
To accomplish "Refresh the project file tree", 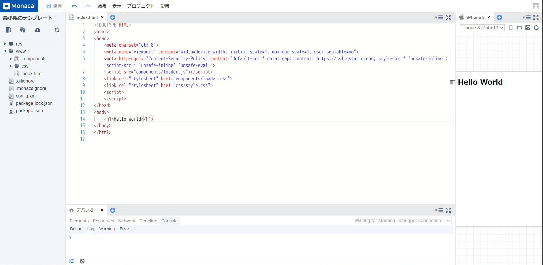I will [57, 30].
